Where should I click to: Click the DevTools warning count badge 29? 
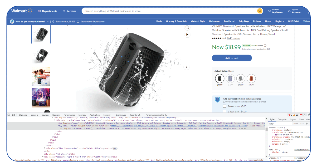click(x=296, y=115)
